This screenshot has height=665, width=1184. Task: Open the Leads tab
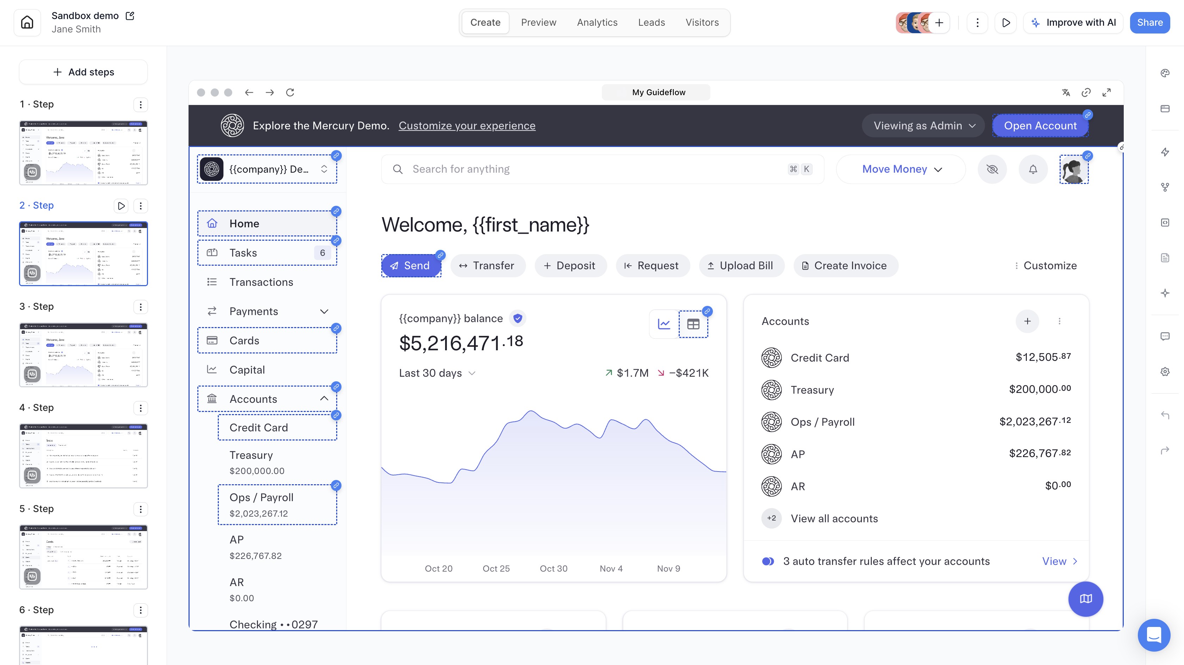651,23
